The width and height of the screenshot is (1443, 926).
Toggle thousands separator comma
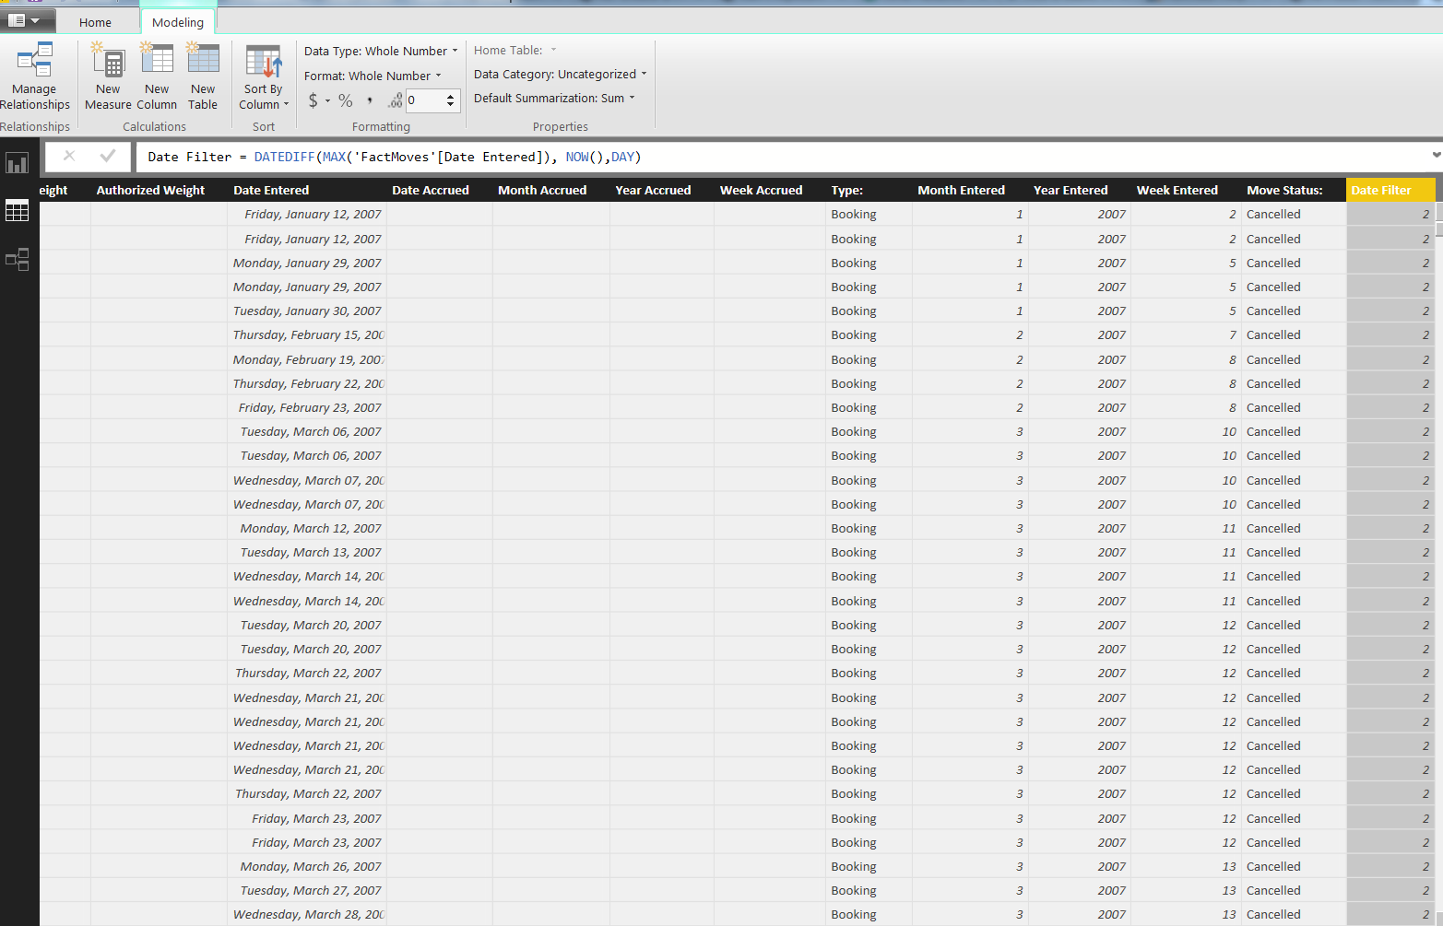point(370,100)
